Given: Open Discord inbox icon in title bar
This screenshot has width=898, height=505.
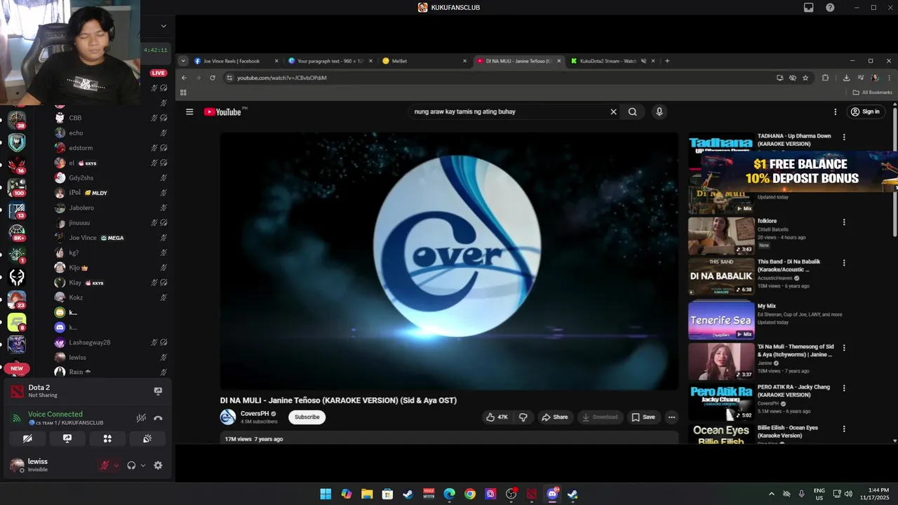Looking at the screenshot, I should coord(809,8).
